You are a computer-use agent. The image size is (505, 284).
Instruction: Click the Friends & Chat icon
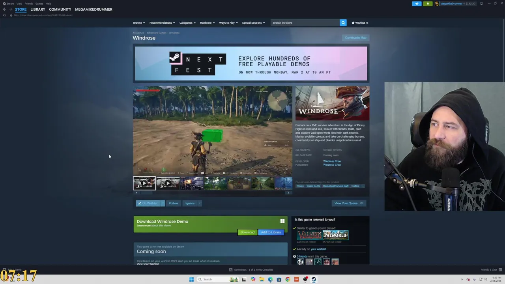point(500,270)
